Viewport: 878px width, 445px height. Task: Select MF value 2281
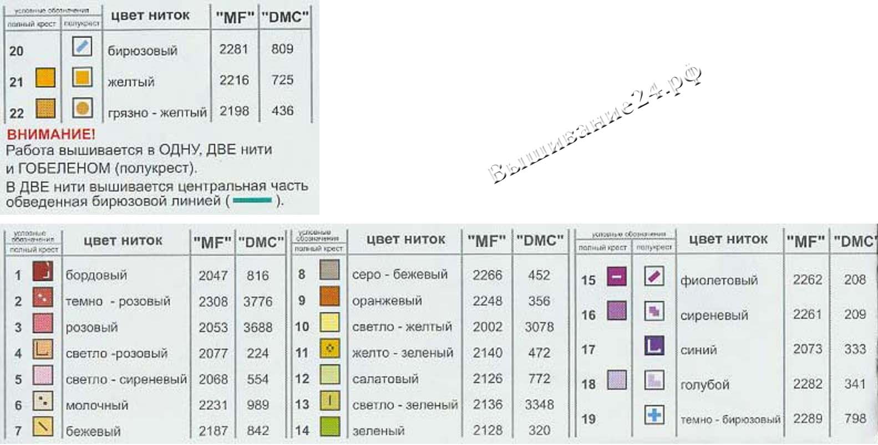coord(234,49)
